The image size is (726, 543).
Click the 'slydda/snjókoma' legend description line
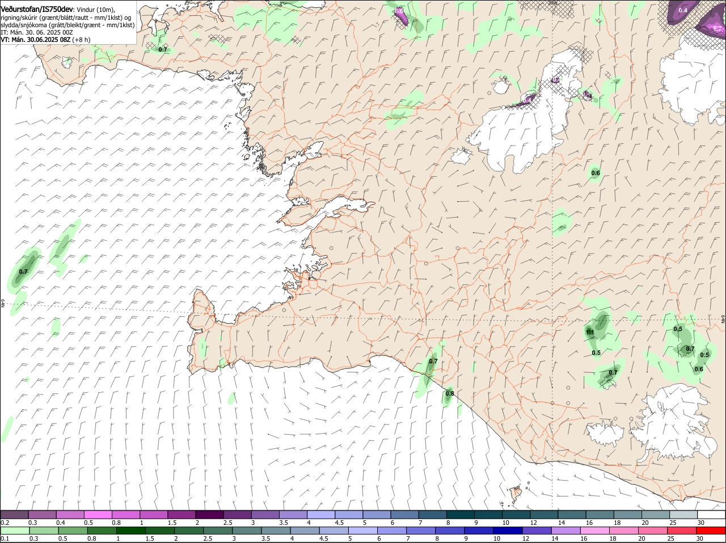click(x=67, y=25)
